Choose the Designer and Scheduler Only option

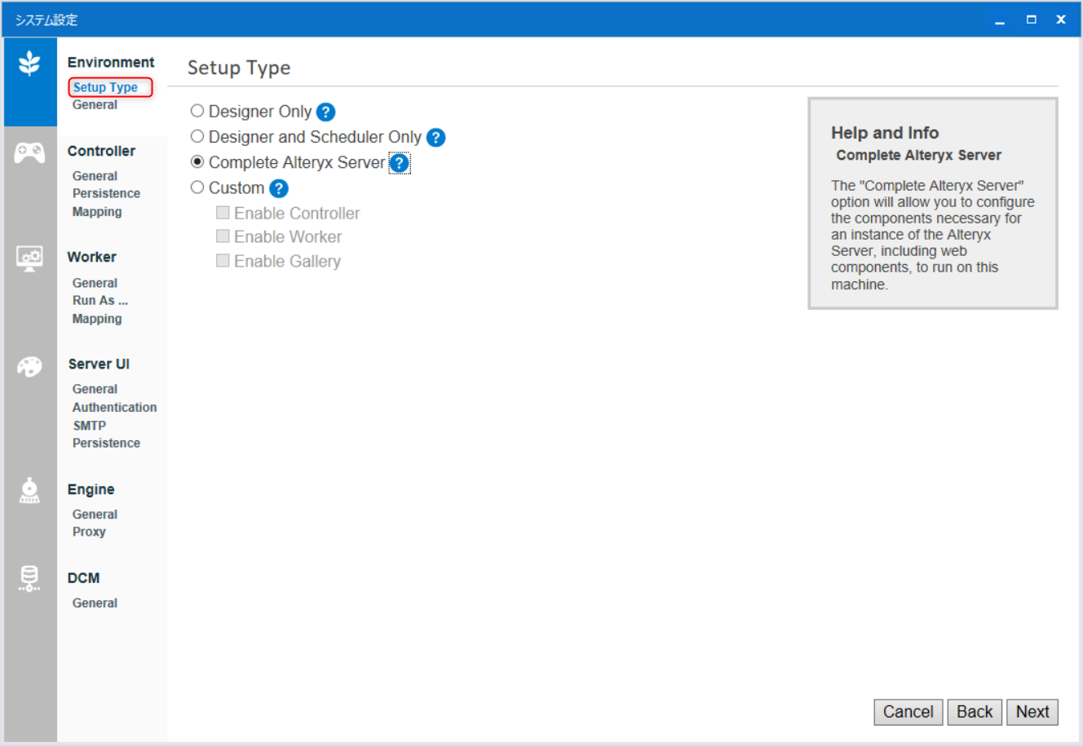click(197, 136)
